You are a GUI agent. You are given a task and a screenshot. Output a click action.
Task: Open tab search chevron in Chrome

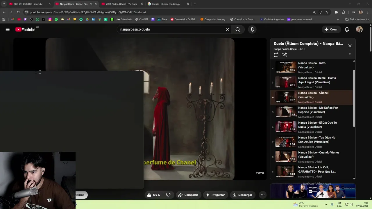click(x=4, y=4)
